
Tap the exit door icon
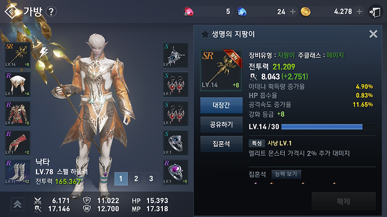(x=375, y=12)
